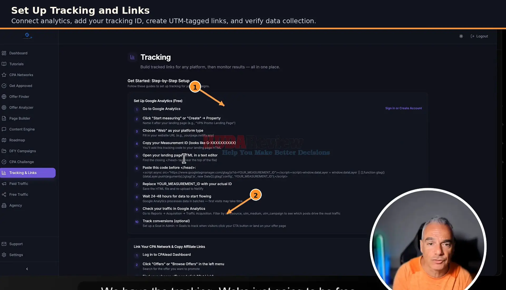The height and width of the screenshot is (290, 506).
Task: Click the Support envelope icon
Action: [x=4, y=244]
